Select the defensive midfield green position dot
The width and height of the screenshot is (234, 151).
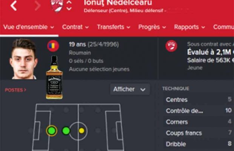click(66, 131)
